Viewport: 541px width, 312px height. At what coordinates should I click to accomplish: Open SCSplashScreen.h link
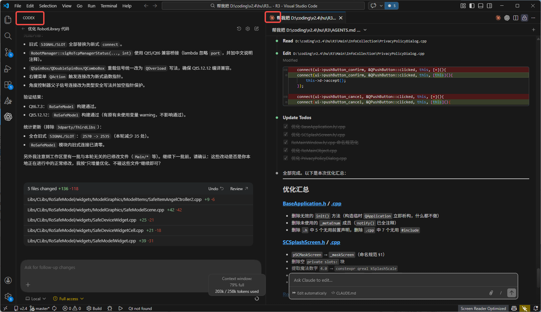304,242
